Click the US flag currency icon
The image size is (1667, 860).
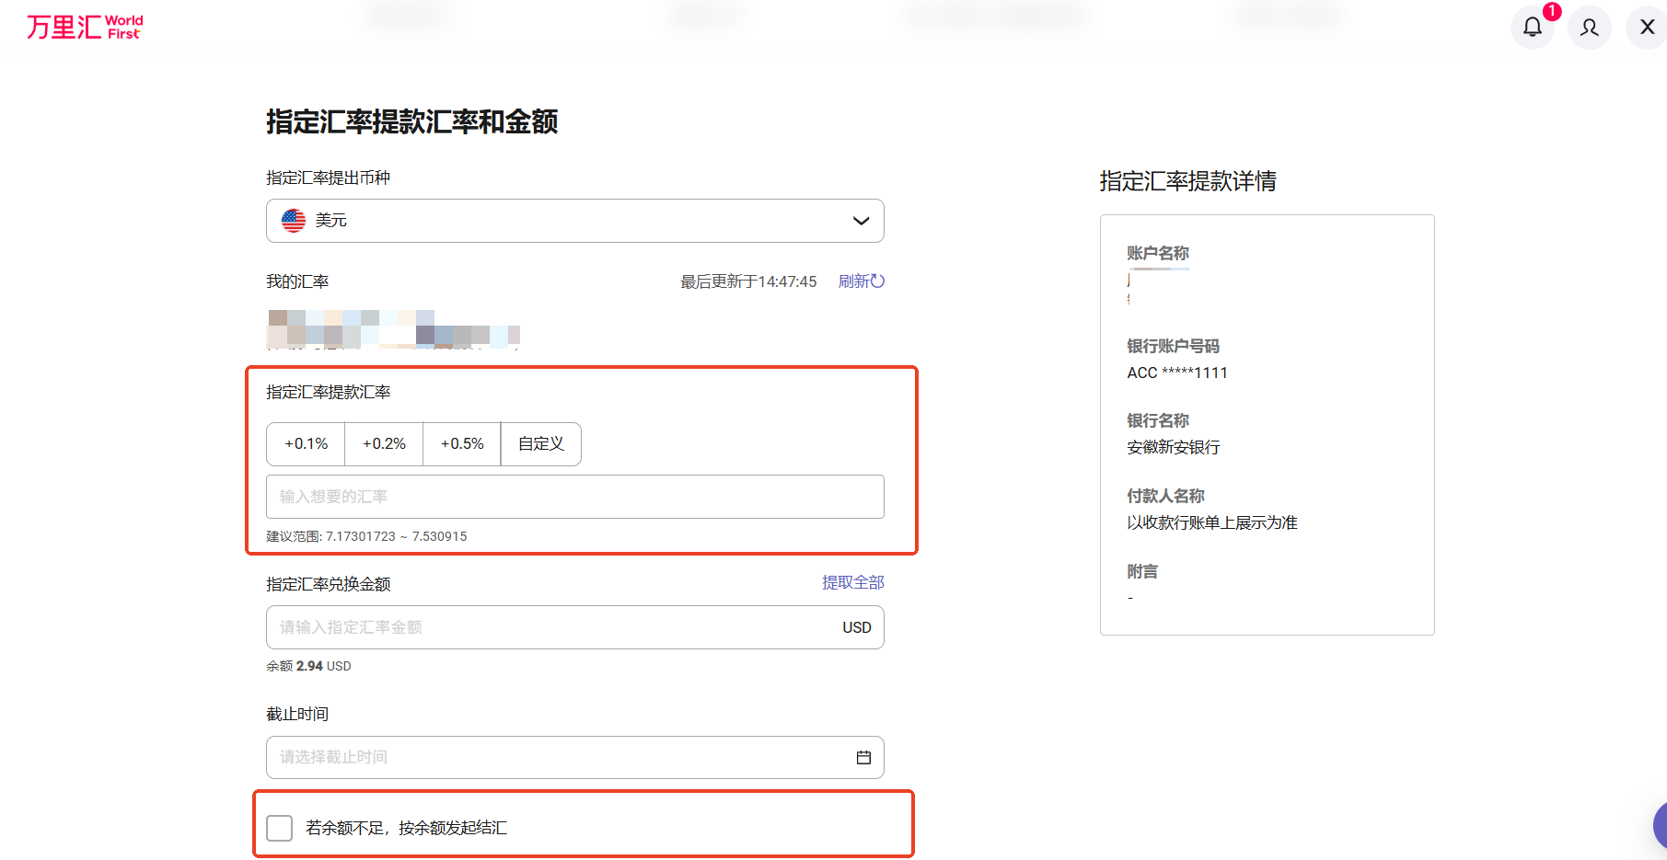(x=294, y=221)
